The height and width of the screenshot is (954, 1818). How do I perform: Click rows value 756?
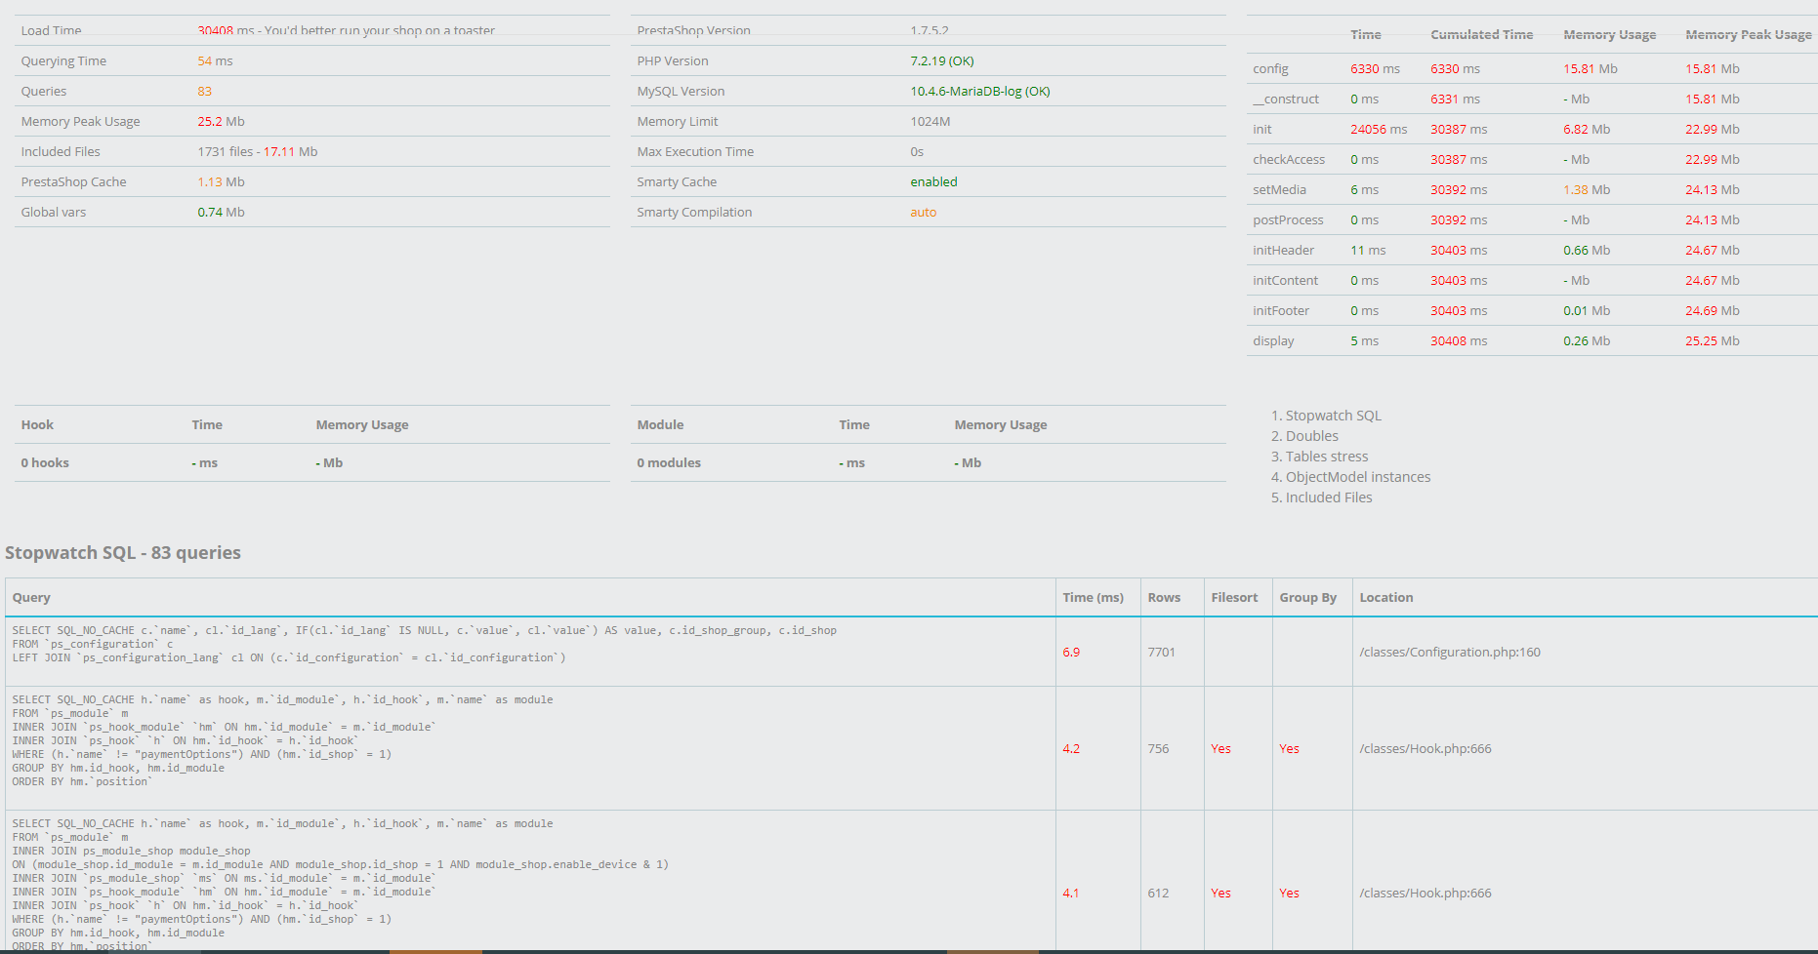pos(1158,748)
